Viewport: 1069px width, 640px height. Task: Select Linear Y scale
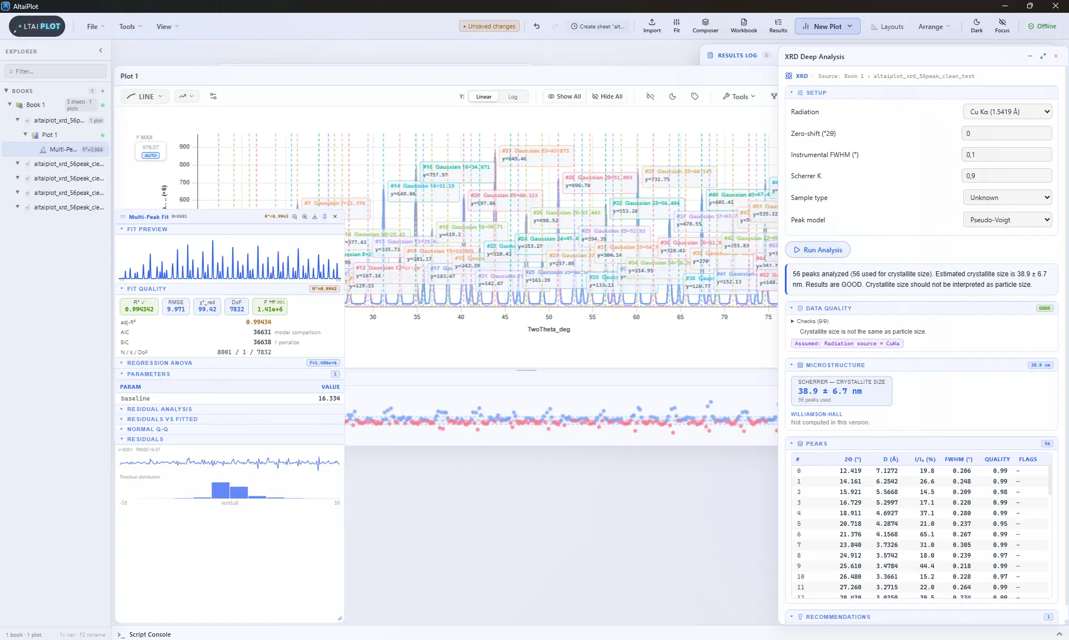tap(484, 96)
